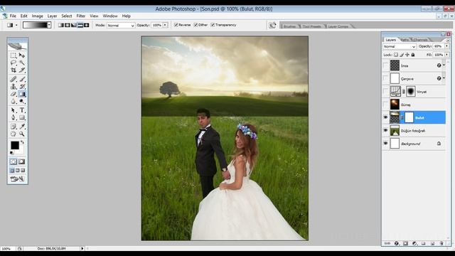Open the gradient picker dropdown arrow
The width and height of the screenshot is (455, 256).
49,26
